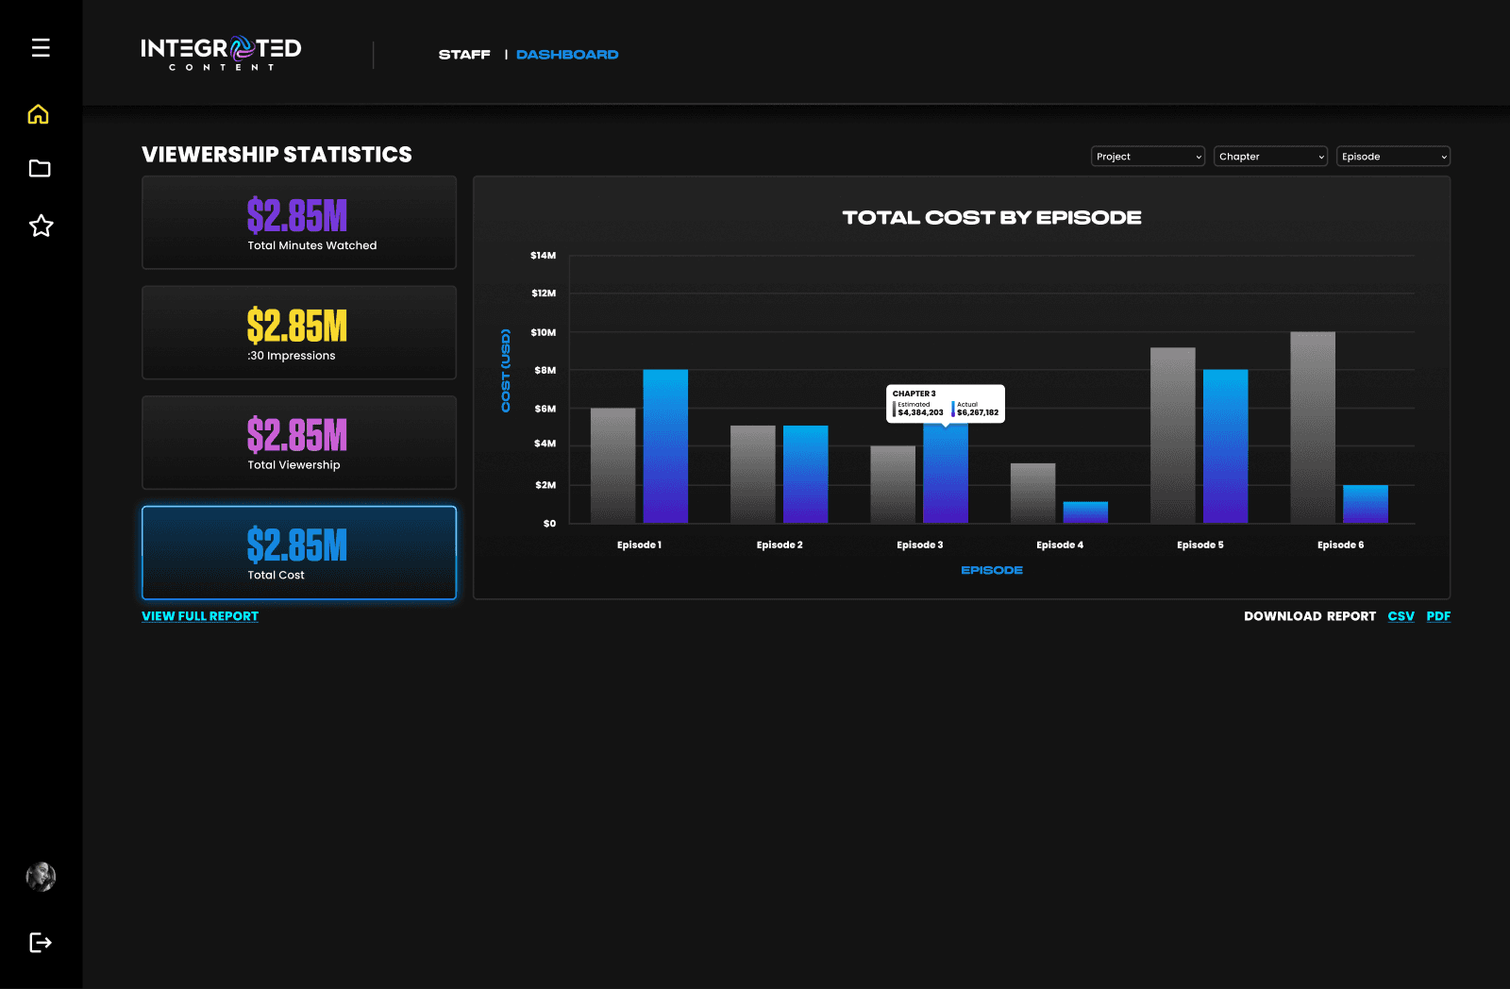Viewport: 1510px width, 989px height.
Task: Click the Viewership Statistics heading
Action: pyautogui.click(x=277, y=155)
